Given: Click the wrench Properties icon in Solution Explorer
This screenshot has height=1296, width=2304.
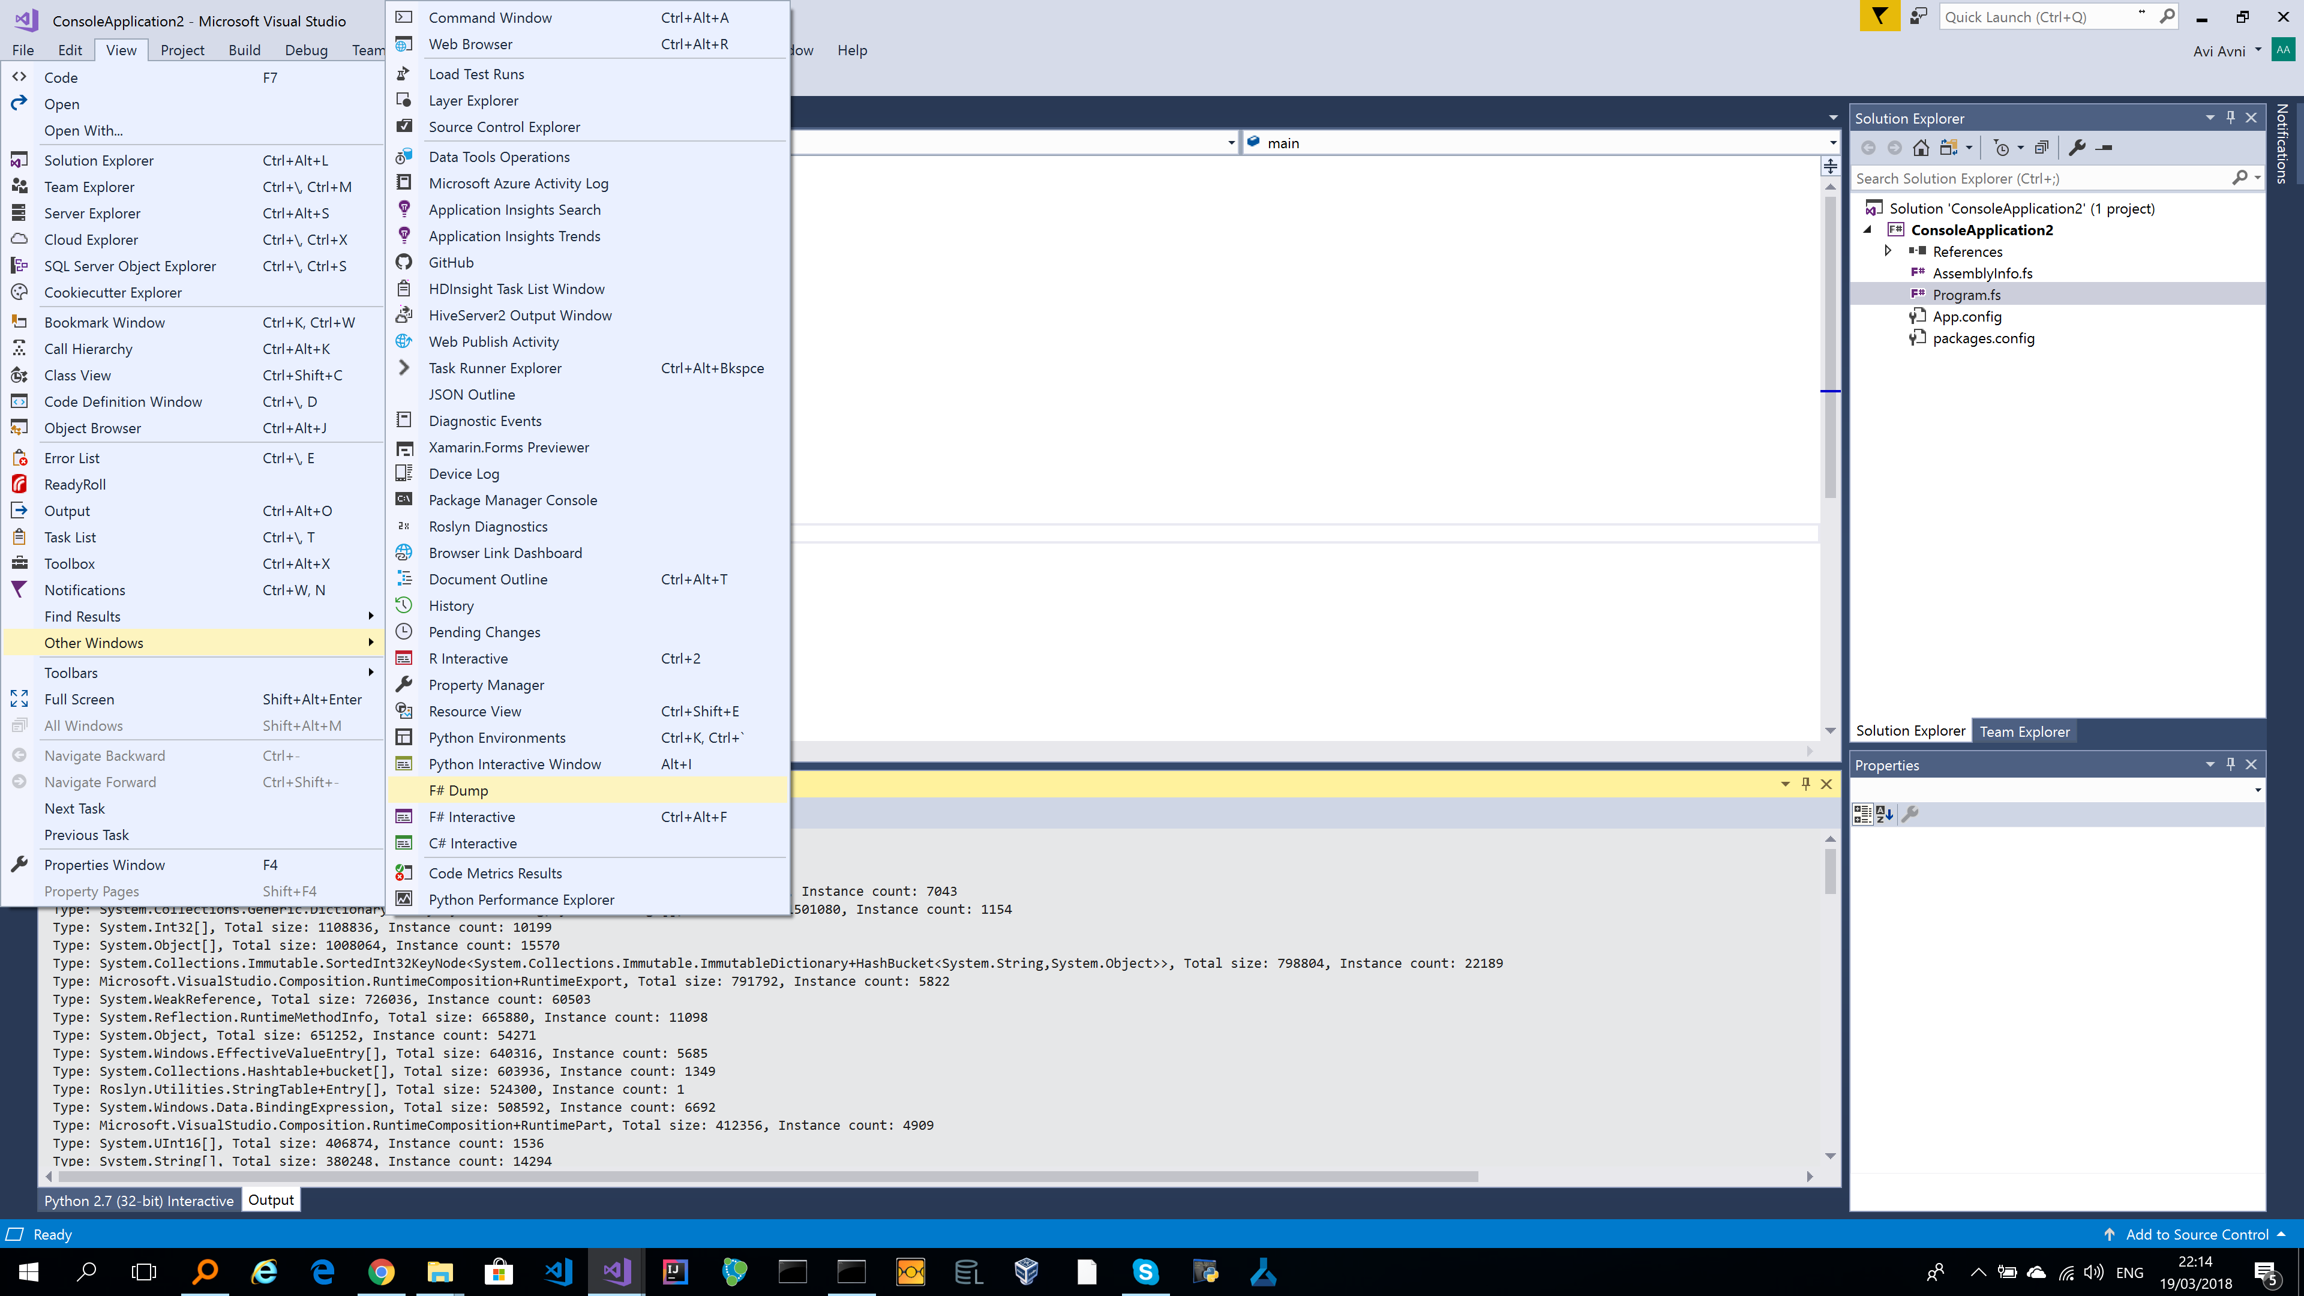Looking at the screenshot, I should point(2077,148).
